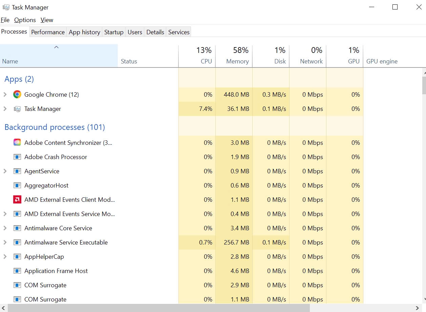The width and height of the screenshot is (426, 312).
Task: Click the Application Frame Host icon
Action: (x=17, y=271)
